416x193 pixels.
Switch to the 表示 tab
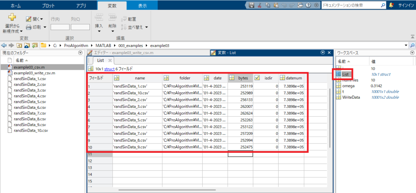(x=142, y=6)
